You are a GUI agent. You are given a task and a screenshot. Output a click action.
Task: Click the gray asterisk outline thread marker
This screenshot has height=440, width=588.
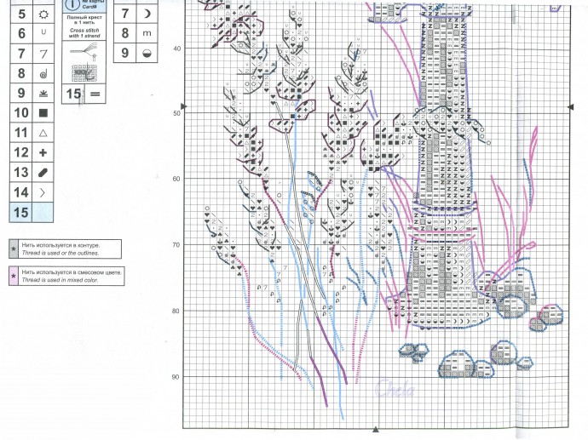(13, 249)
